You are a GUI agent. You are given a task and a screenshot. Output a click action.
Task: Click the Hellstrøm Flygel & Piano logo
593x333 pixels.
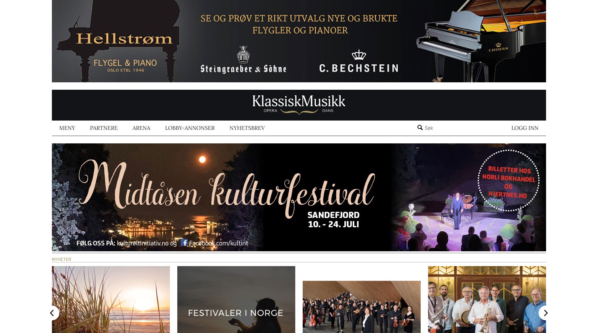(124, 51)
